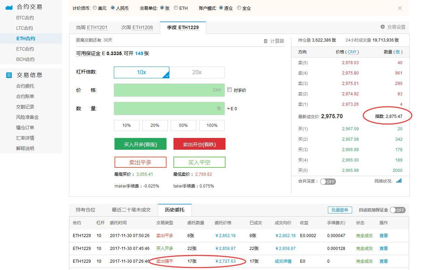Click 买入平空 button

pos(199,162)
